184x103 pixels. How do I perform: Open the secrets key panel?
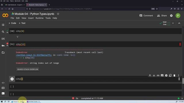[3, 46]
